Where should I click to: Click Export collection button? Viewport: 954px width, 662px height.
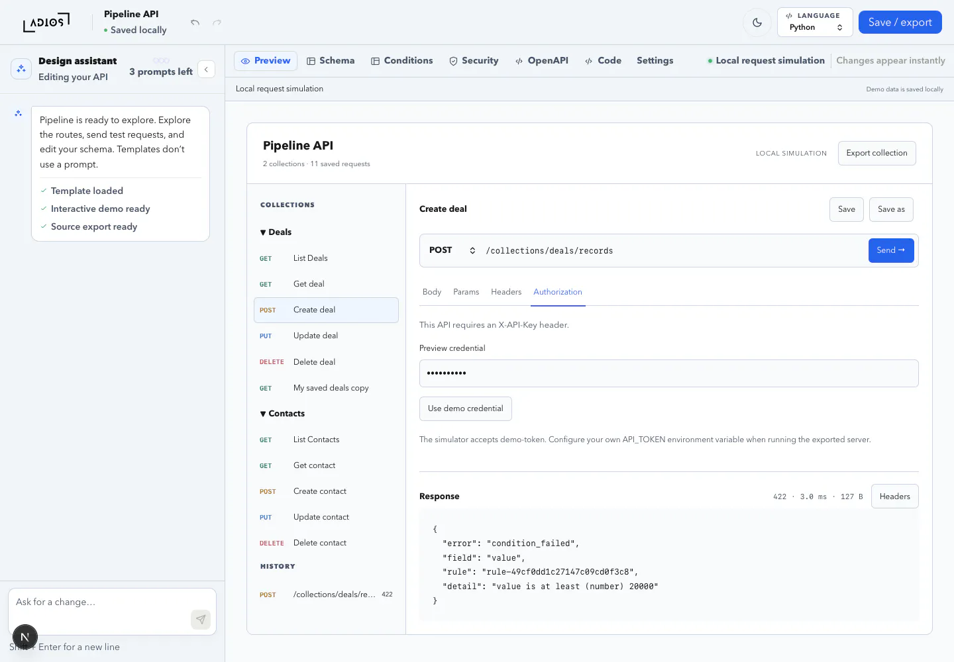click(876, 153)
